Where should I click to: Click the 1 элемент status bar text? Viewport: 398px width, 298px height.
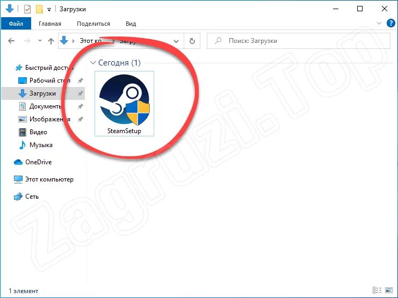point(23,291)
